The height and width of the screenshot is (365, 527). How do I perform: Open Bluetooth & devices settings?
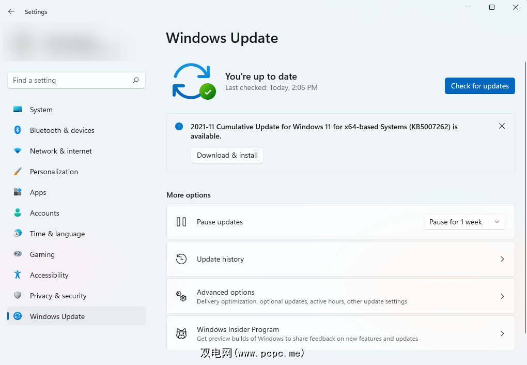click(76, 130)
